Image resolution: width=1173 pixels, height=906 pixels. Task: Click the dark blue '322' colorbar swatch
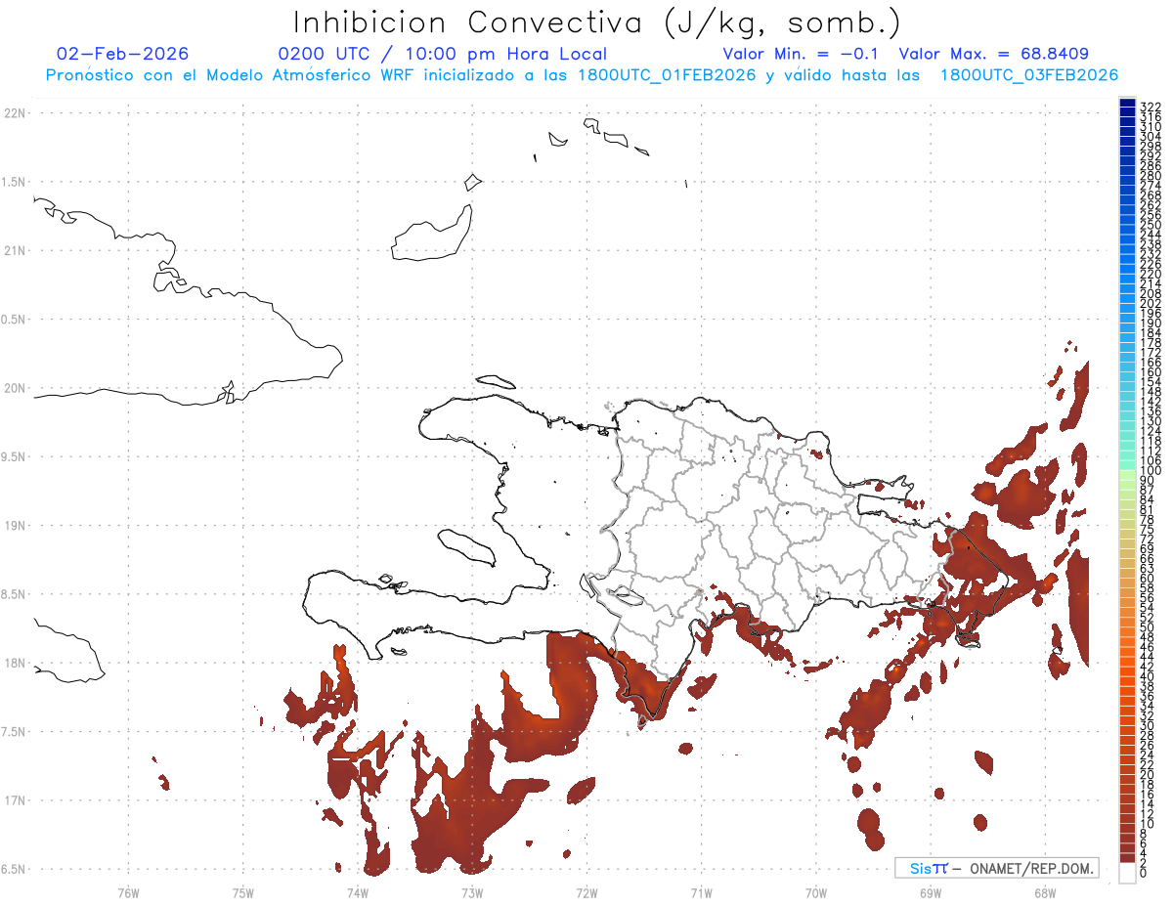[x=1128, y=104]
